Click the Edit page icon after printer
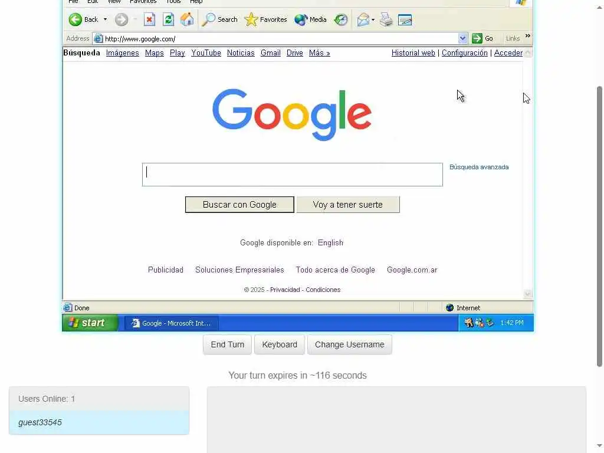This screenshot has width=604, height=453. (x=405, y=19)
